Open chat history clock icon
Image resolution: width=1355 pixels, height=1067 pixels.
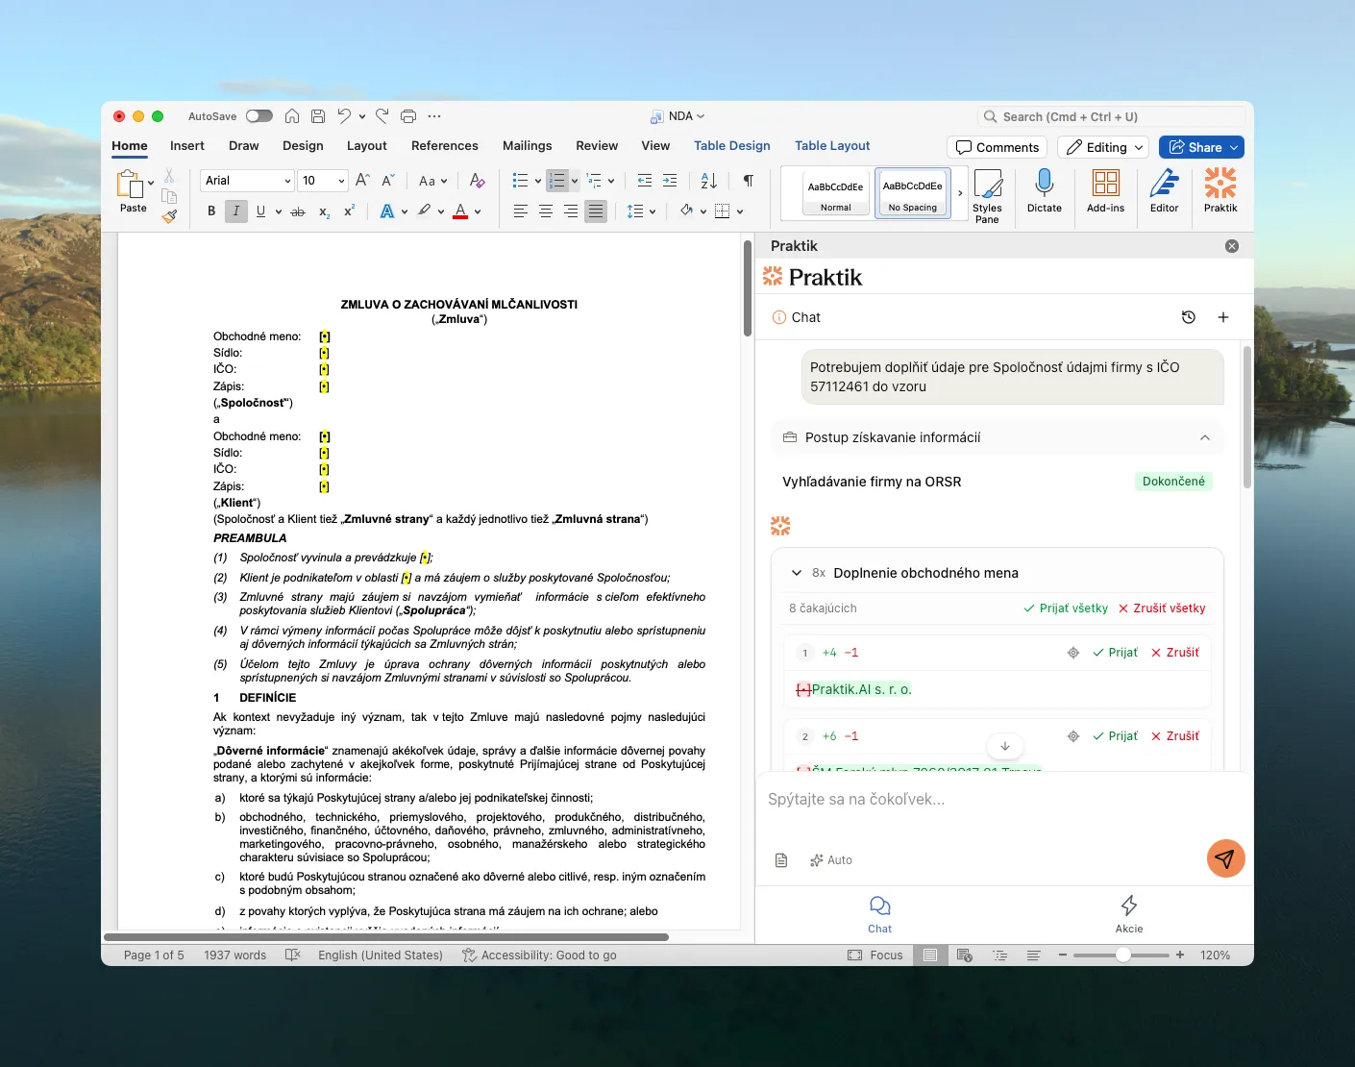1189,317
